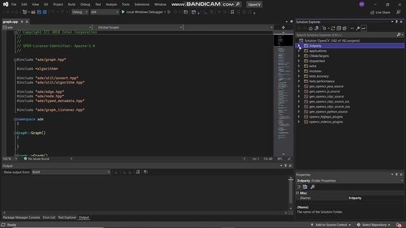
Task: Select the CMakeTargets folder
Action: pos(318,56)
